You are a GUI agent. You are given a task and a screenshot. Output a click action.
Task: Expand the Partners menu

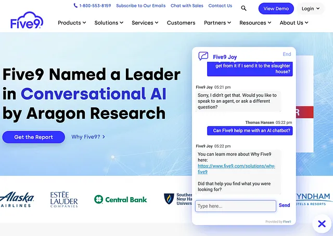[x=217, y=23]
